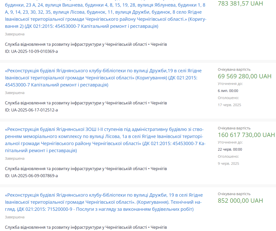Click the clarification deadline 6 лип. 00:00
Viewport: 276px width, 231px height.
[x=228, y=91]
